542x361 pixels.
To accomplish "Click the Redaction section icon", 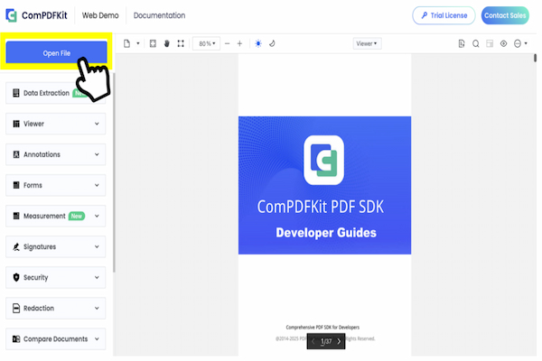I will 16,308.
